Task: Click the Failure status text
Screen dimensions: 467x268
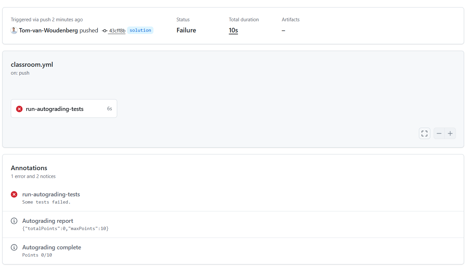Action: [x=186, y=30]
